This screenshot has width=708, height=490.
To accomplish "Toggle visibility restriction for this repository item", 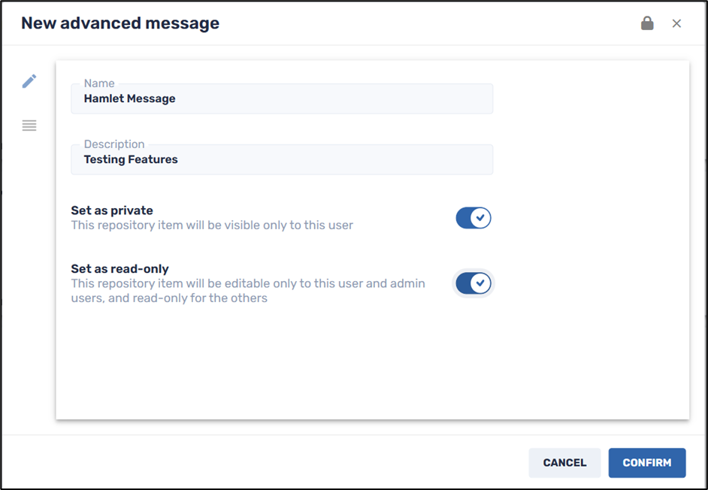I will tap(474, 217).
